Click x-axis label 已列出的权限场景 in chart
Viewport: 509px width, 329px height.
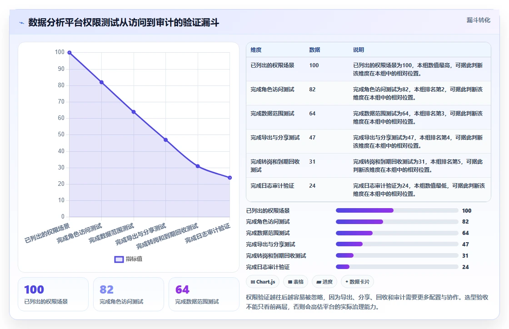tap(47, 233)
